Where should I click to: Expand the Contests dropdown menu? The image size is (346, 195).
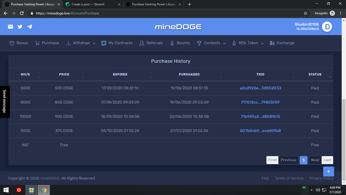211,43
